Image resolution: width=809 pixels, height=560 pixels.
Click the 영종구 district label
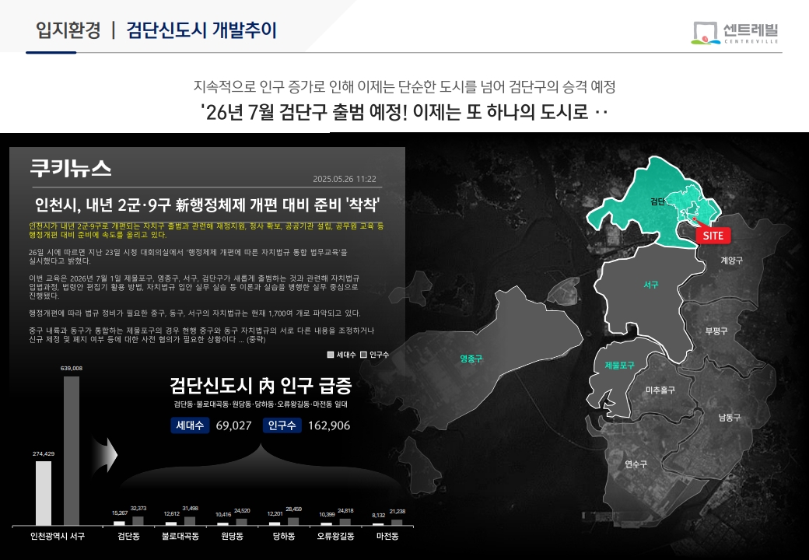tap(471, 359)
